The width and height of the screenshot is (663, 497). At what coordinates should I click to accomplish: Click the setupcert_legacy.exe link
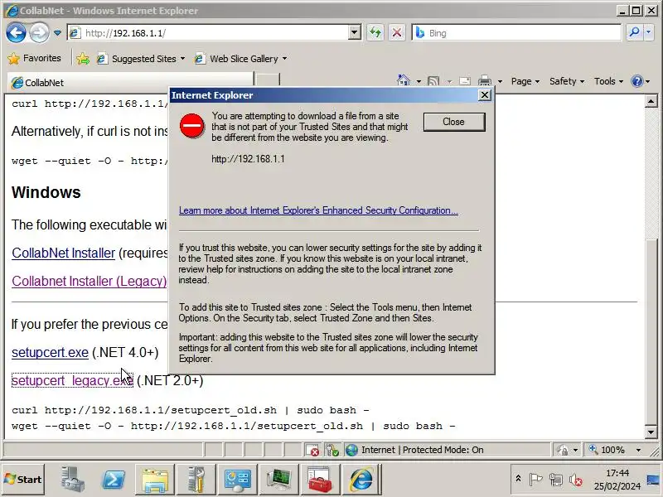(x=72, y=380)
